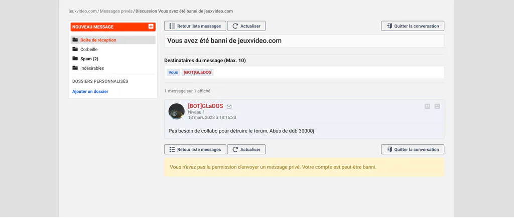
Task: Click the Niveau 1 label
Action: point(196,112)
